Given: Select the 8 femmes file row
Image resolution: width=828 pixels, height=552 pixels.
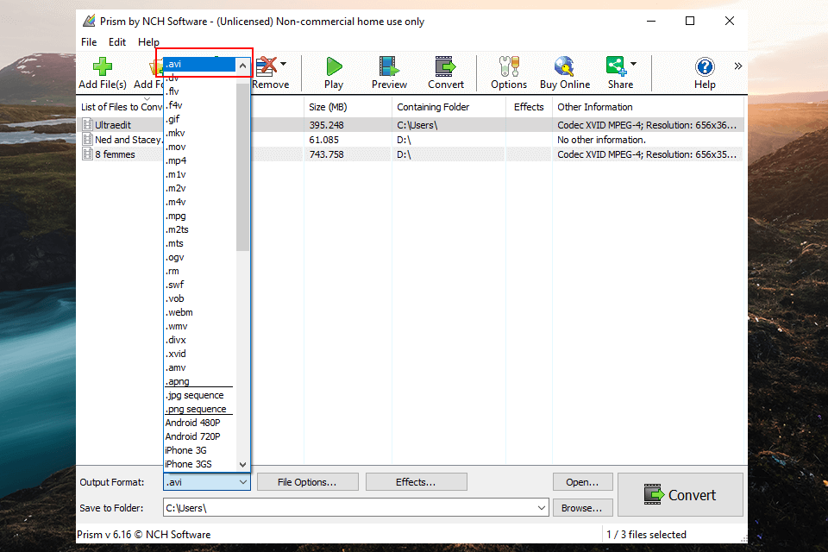Looking at the screenshot, I should click(x=115, y=154).
